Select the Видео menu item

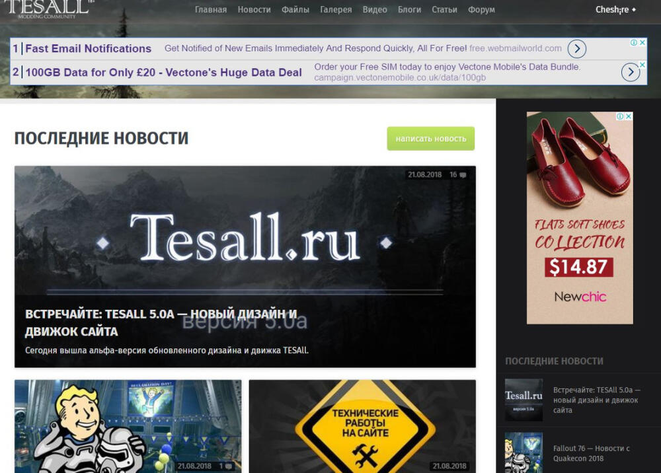point(375,9)
